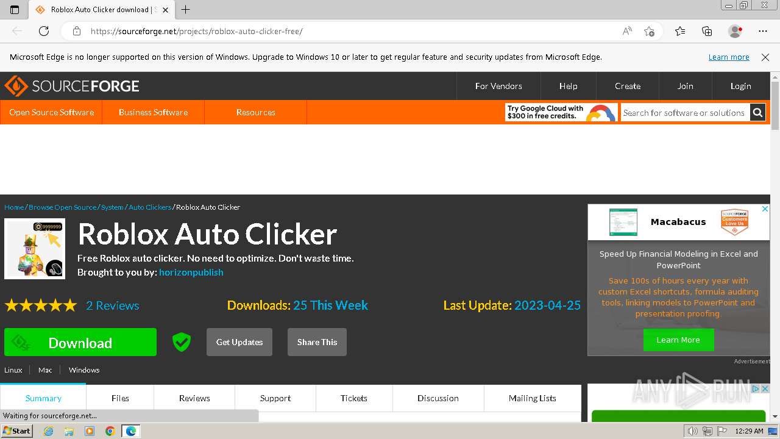Click the Get Updates button

click(x=239, y=342)
